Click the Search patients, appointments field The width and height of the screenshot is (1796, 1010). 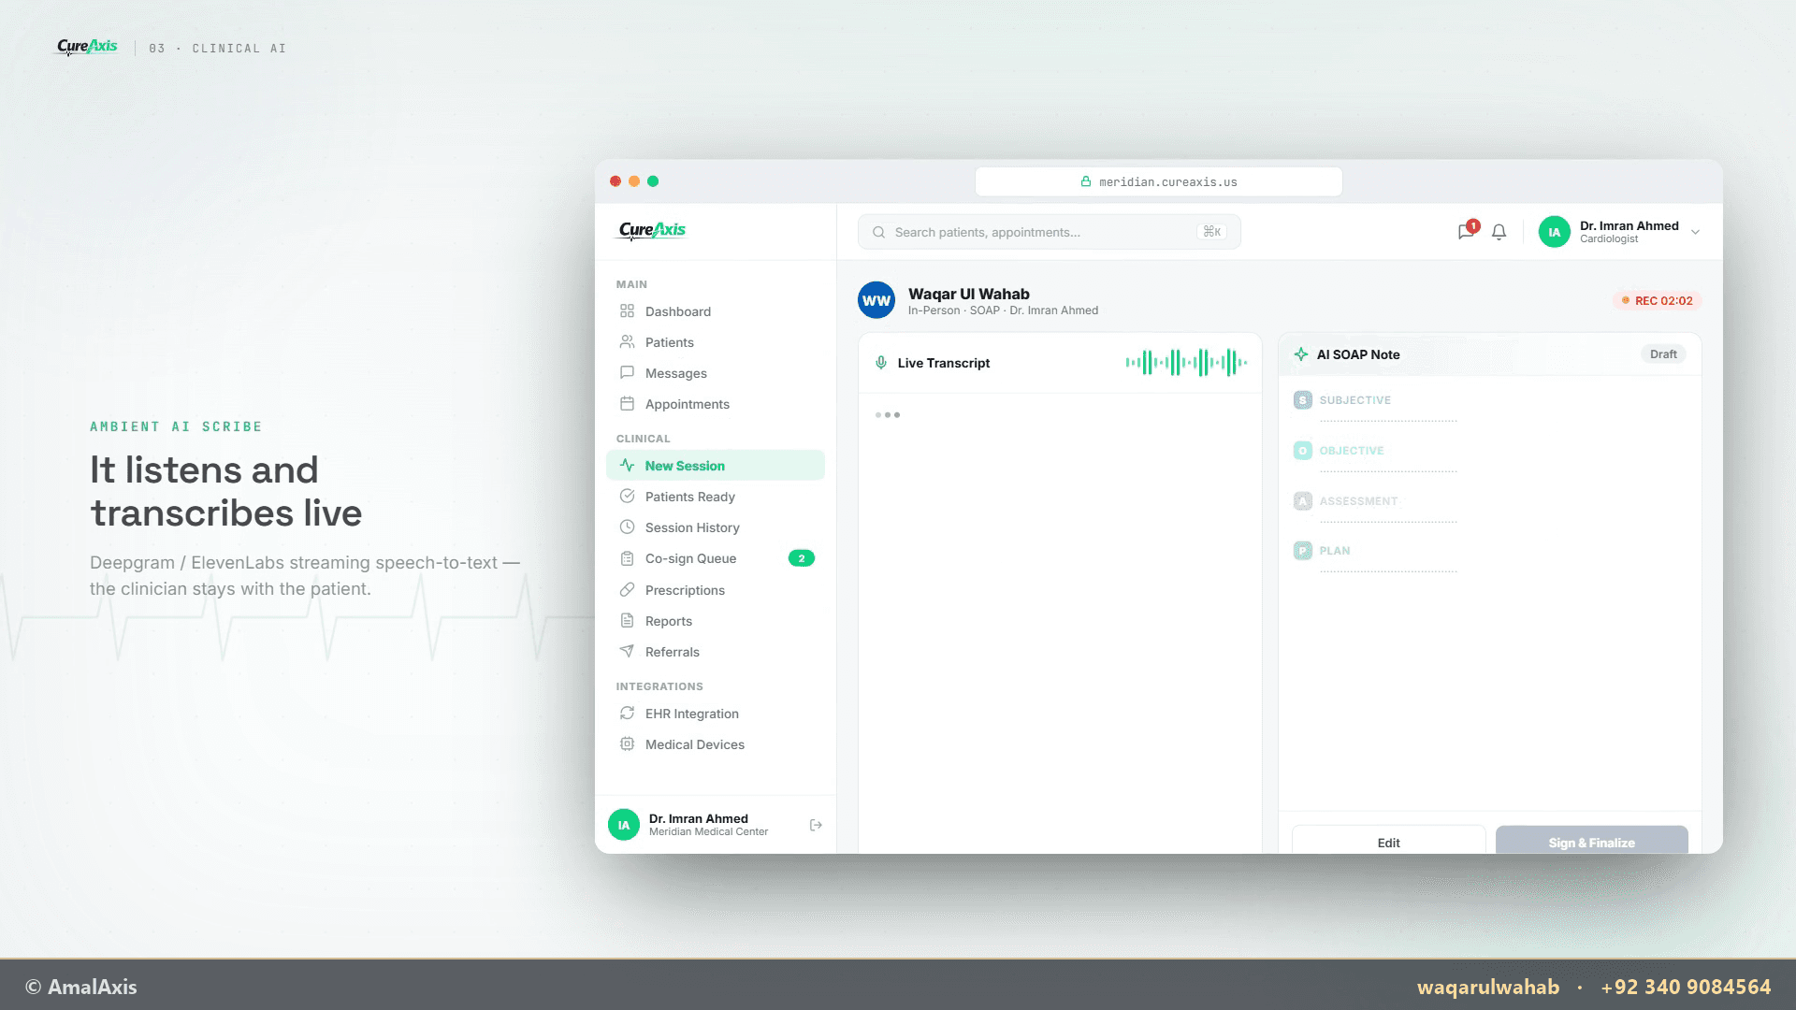click(x=1050, y=232)
